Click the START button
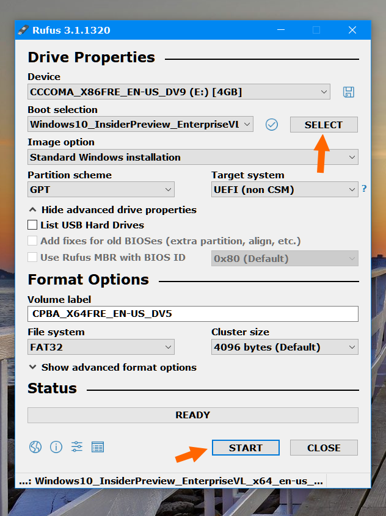This screenshot has height=516, width=386. coord(246,448)
